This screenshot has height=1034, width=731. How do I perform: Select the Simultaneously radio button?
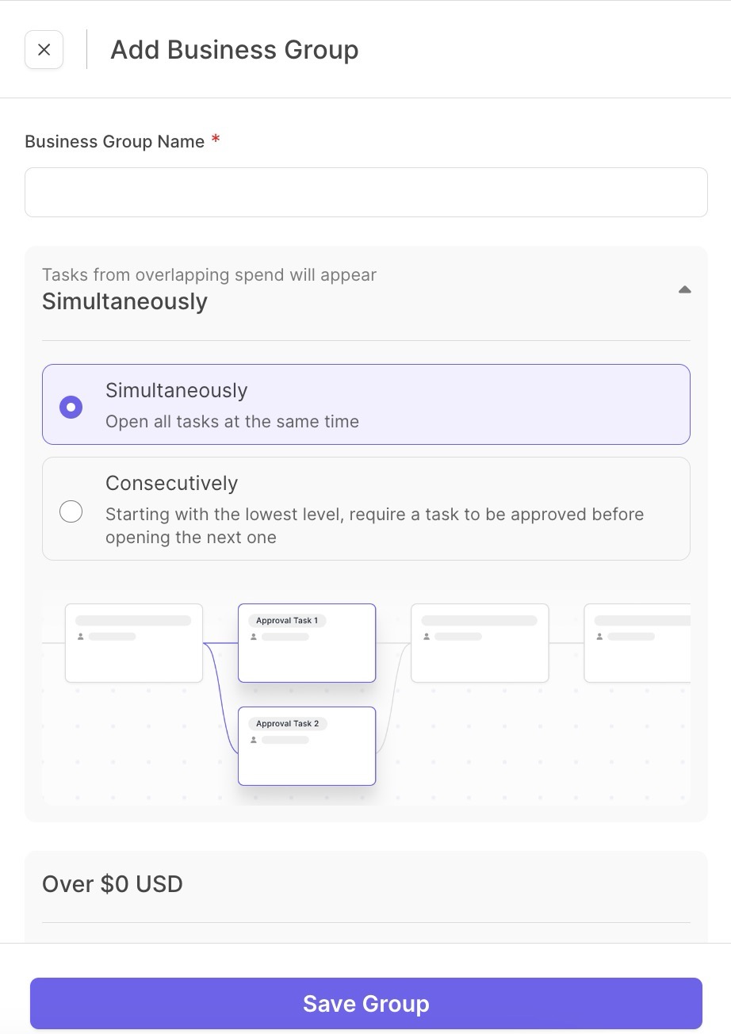[x=71, y=408]
